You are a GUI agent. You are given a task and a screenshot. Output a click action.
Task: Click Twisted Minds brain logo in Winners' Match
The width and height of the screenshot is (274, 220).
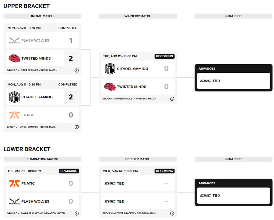pyautogui.click(x=110, y=87)
